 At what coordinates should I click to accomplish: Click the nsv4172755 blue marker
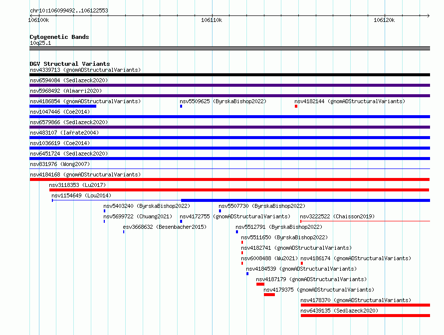pos(181,221)
